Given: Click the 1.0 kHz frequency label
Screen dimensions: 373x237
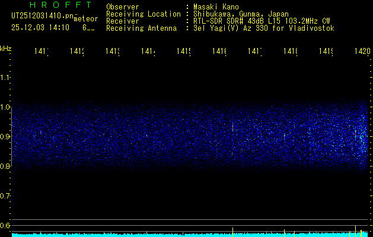Looking at the screenshot, I should 5,107.
